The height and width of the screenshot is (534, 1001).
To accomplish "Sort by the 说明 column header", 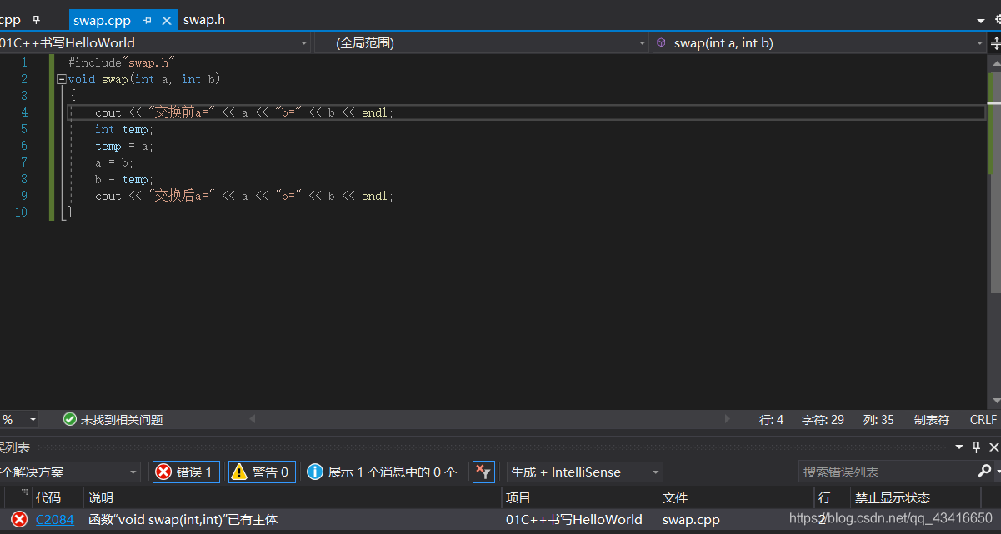I will pyautogui.click(x=101, y=497).
